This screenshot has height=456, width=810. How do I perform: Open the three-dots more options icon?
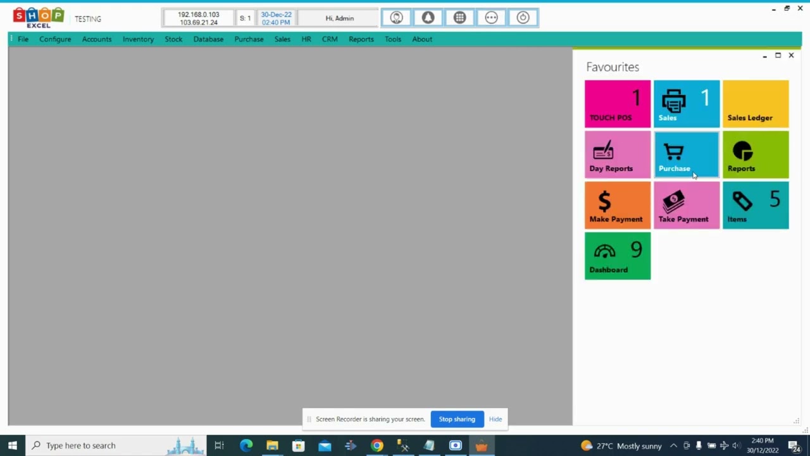pyautogui.click(x=491, y=18)
